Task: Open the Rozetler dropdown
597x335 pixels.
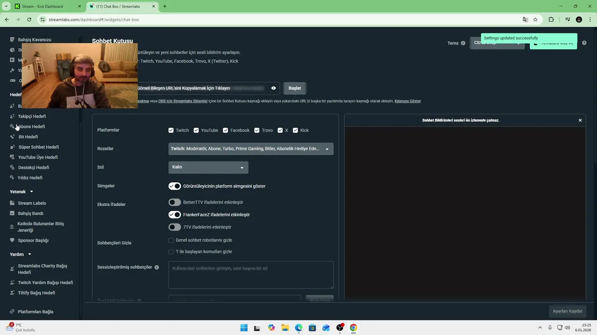Action: point(251,149)
